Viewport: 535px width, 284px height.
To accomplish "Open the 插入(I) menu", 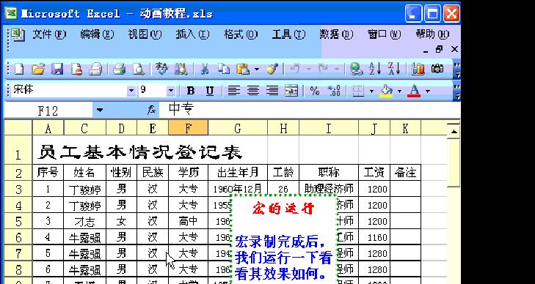I will click(x=193, y=34).
